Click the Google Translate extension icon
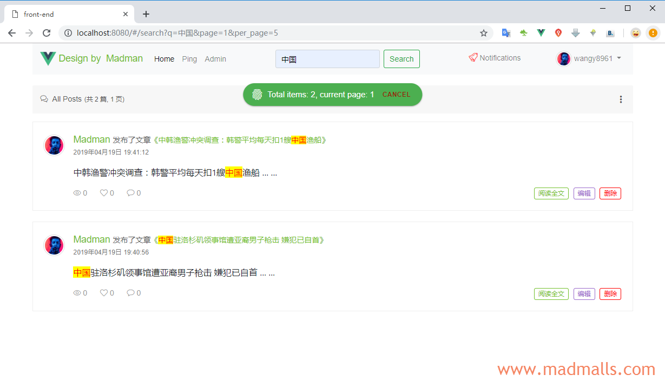This screenshot has height=388, width=665. point(506,33)
